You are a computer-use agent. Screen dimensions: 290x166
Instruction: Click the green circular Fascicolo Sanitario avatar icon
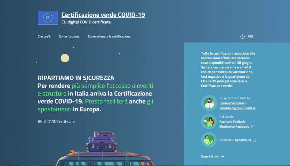[x=209, y=123]
